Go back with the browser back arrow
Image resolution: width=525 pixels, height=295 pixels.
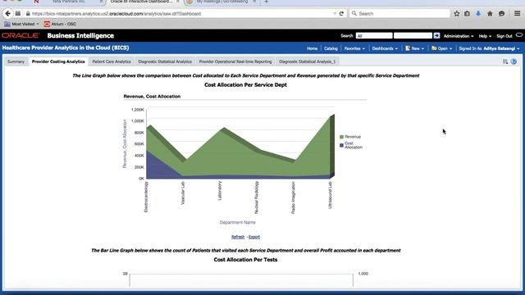[7, 14]
